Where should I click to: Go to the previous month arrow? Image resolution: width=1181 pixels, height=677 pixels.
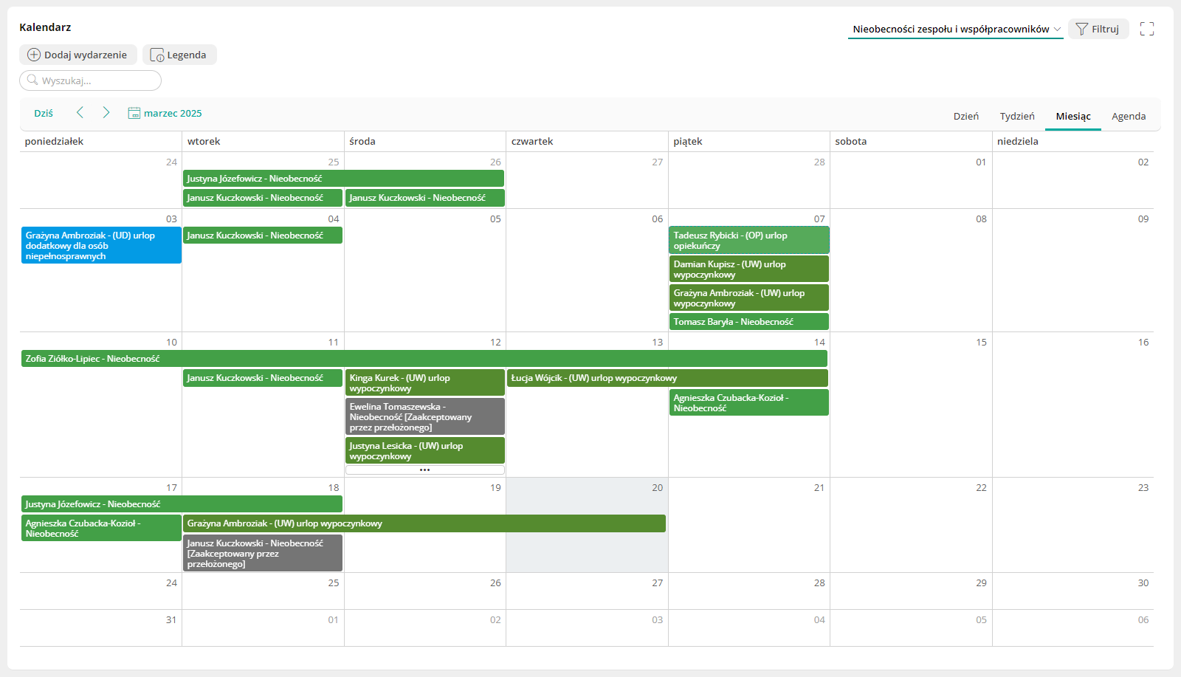click(x=80, y=112)
